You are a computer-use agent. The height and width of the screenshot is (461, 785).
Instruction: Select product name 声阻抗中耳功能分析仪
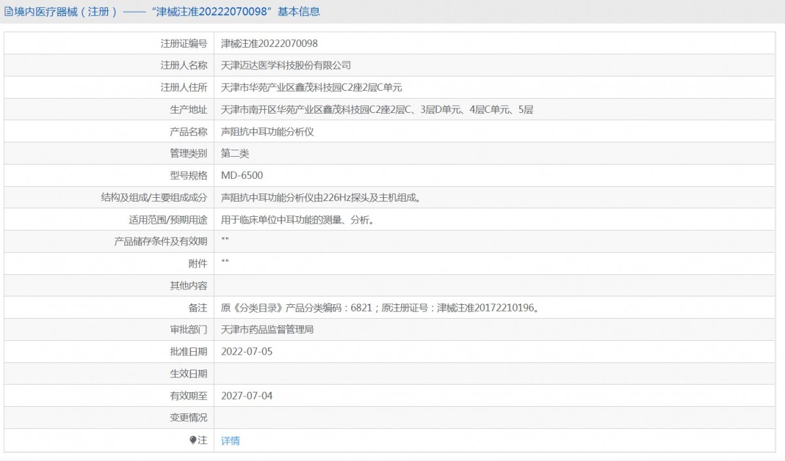point(268,131)
